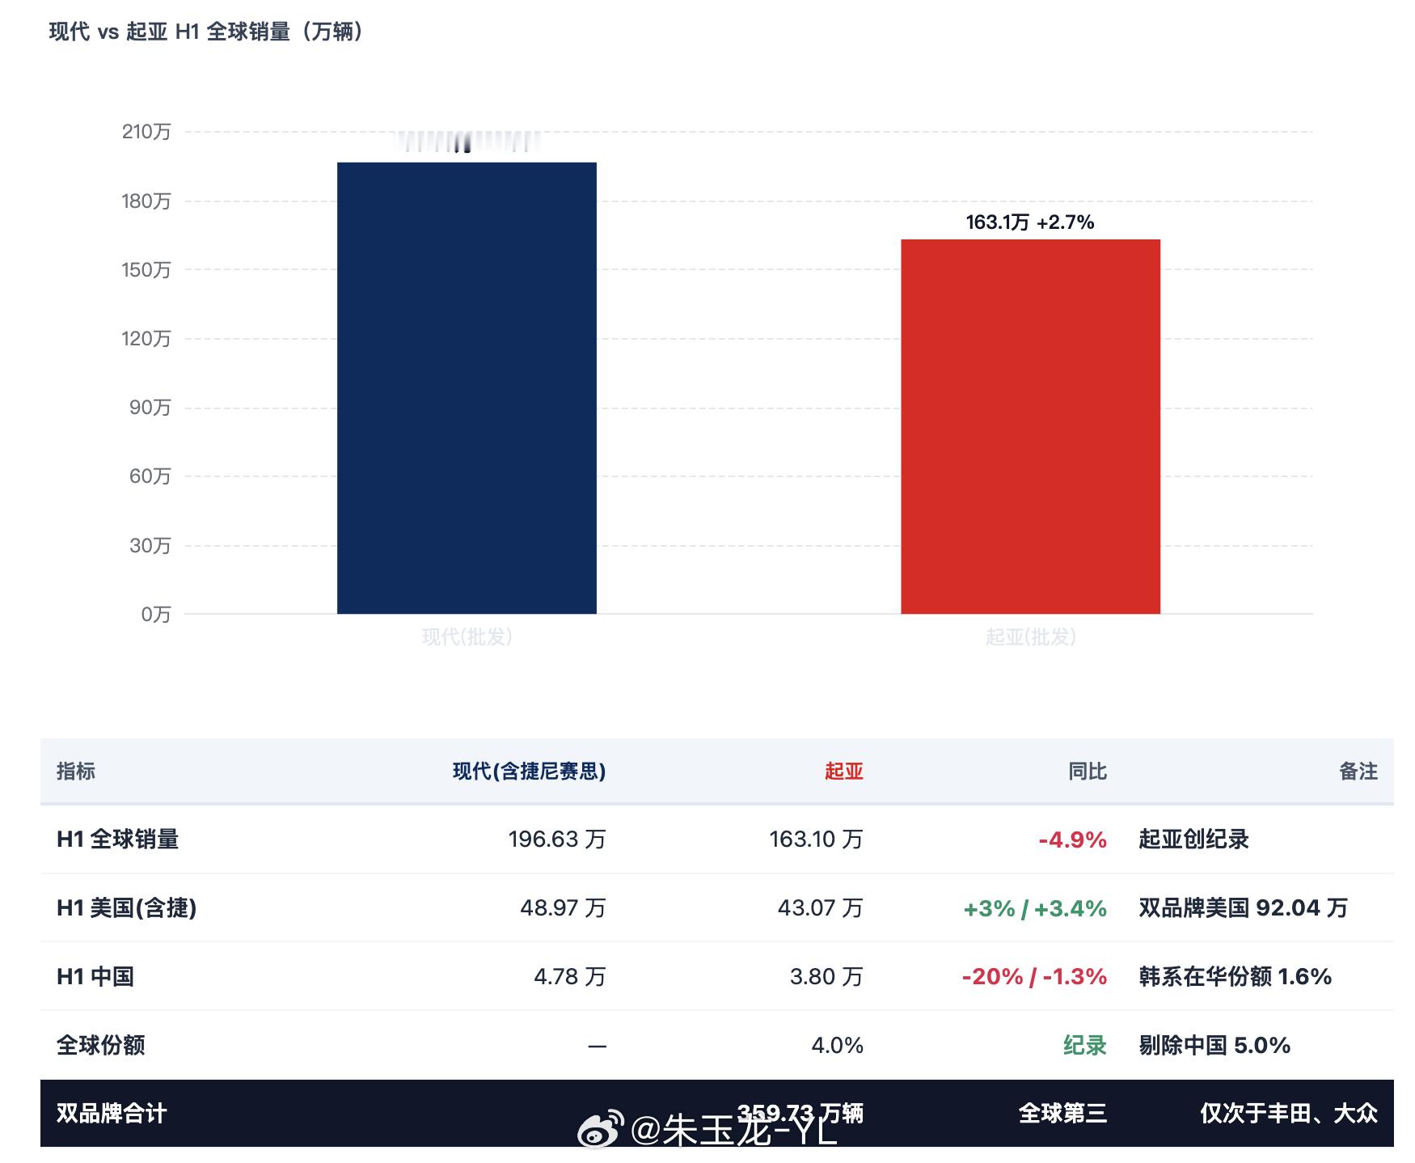Click the 90万 y-axis label
1415x1163 pixels.
[x=150, y=407]
